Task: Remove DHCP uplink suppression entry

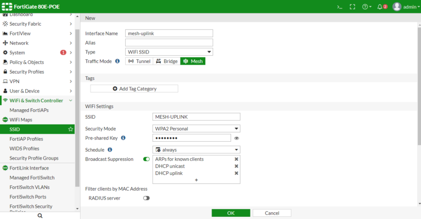Action: [236, 173]
